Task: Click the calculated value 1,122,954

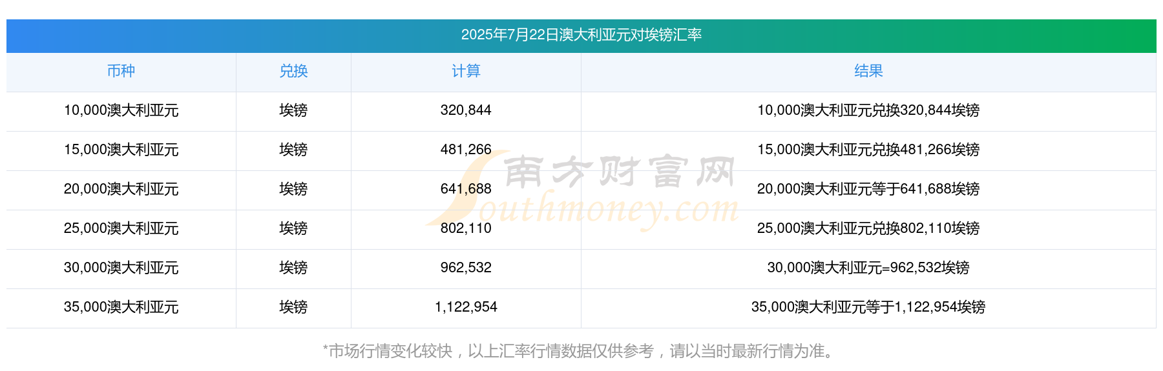Action: (466, 307)
